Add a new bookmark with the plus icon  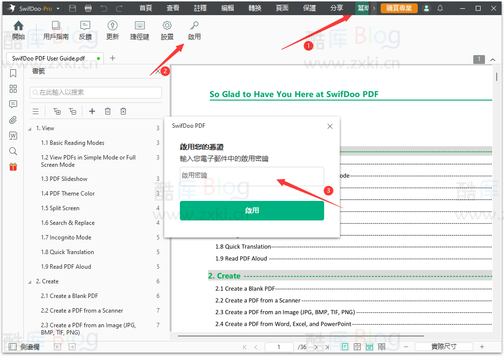pyautogui.click(x=92, y=111)
